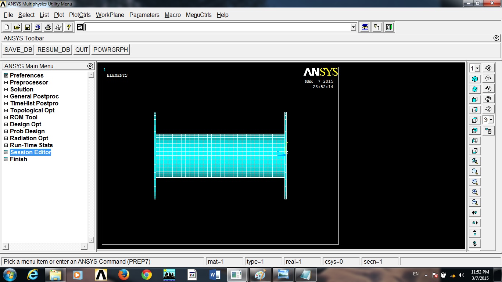502x282 pixels.
Task: Click the keyboard command prompt icon
Action: [x=80, y=27]
